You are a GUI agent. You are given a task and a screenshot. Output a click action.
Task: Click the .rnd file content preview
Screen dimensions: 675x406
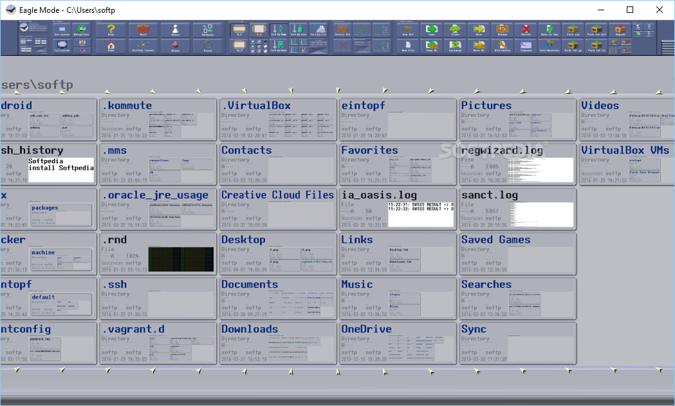181,259
